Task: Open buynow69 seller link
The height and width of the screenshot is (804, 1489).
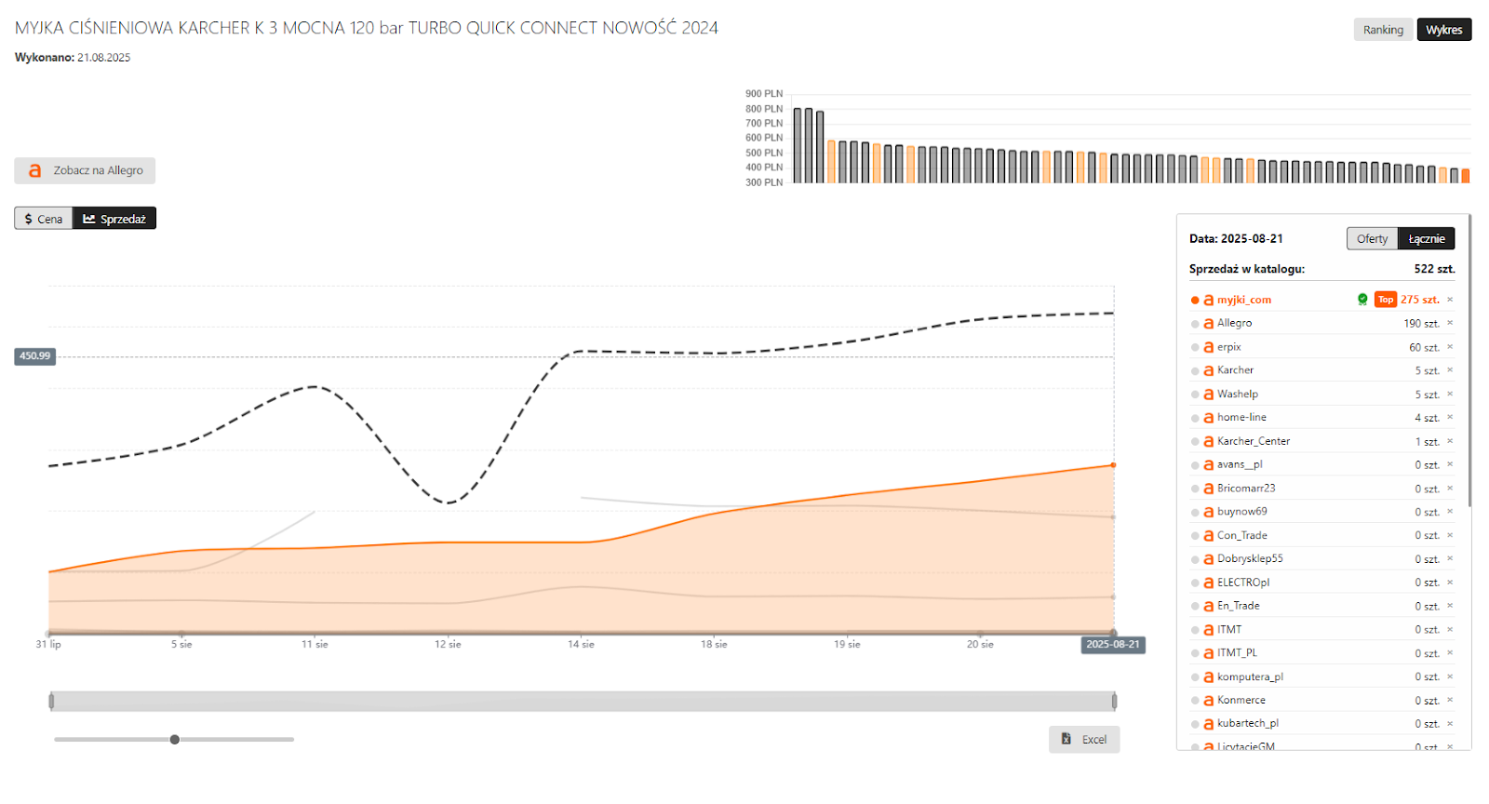Action: tap(1241, 512)
